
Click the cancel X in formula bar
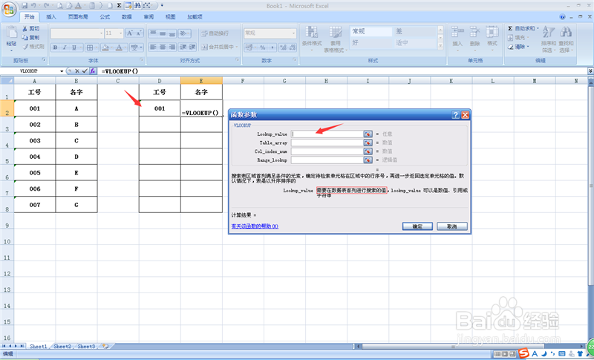point(77,71)
